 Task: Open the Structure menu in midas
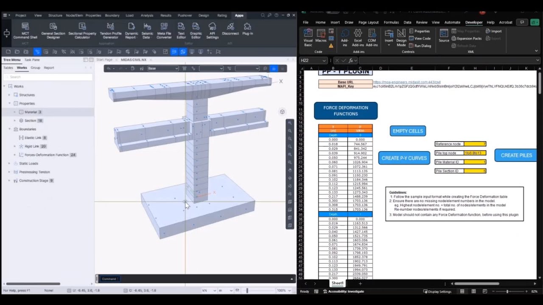55,15
